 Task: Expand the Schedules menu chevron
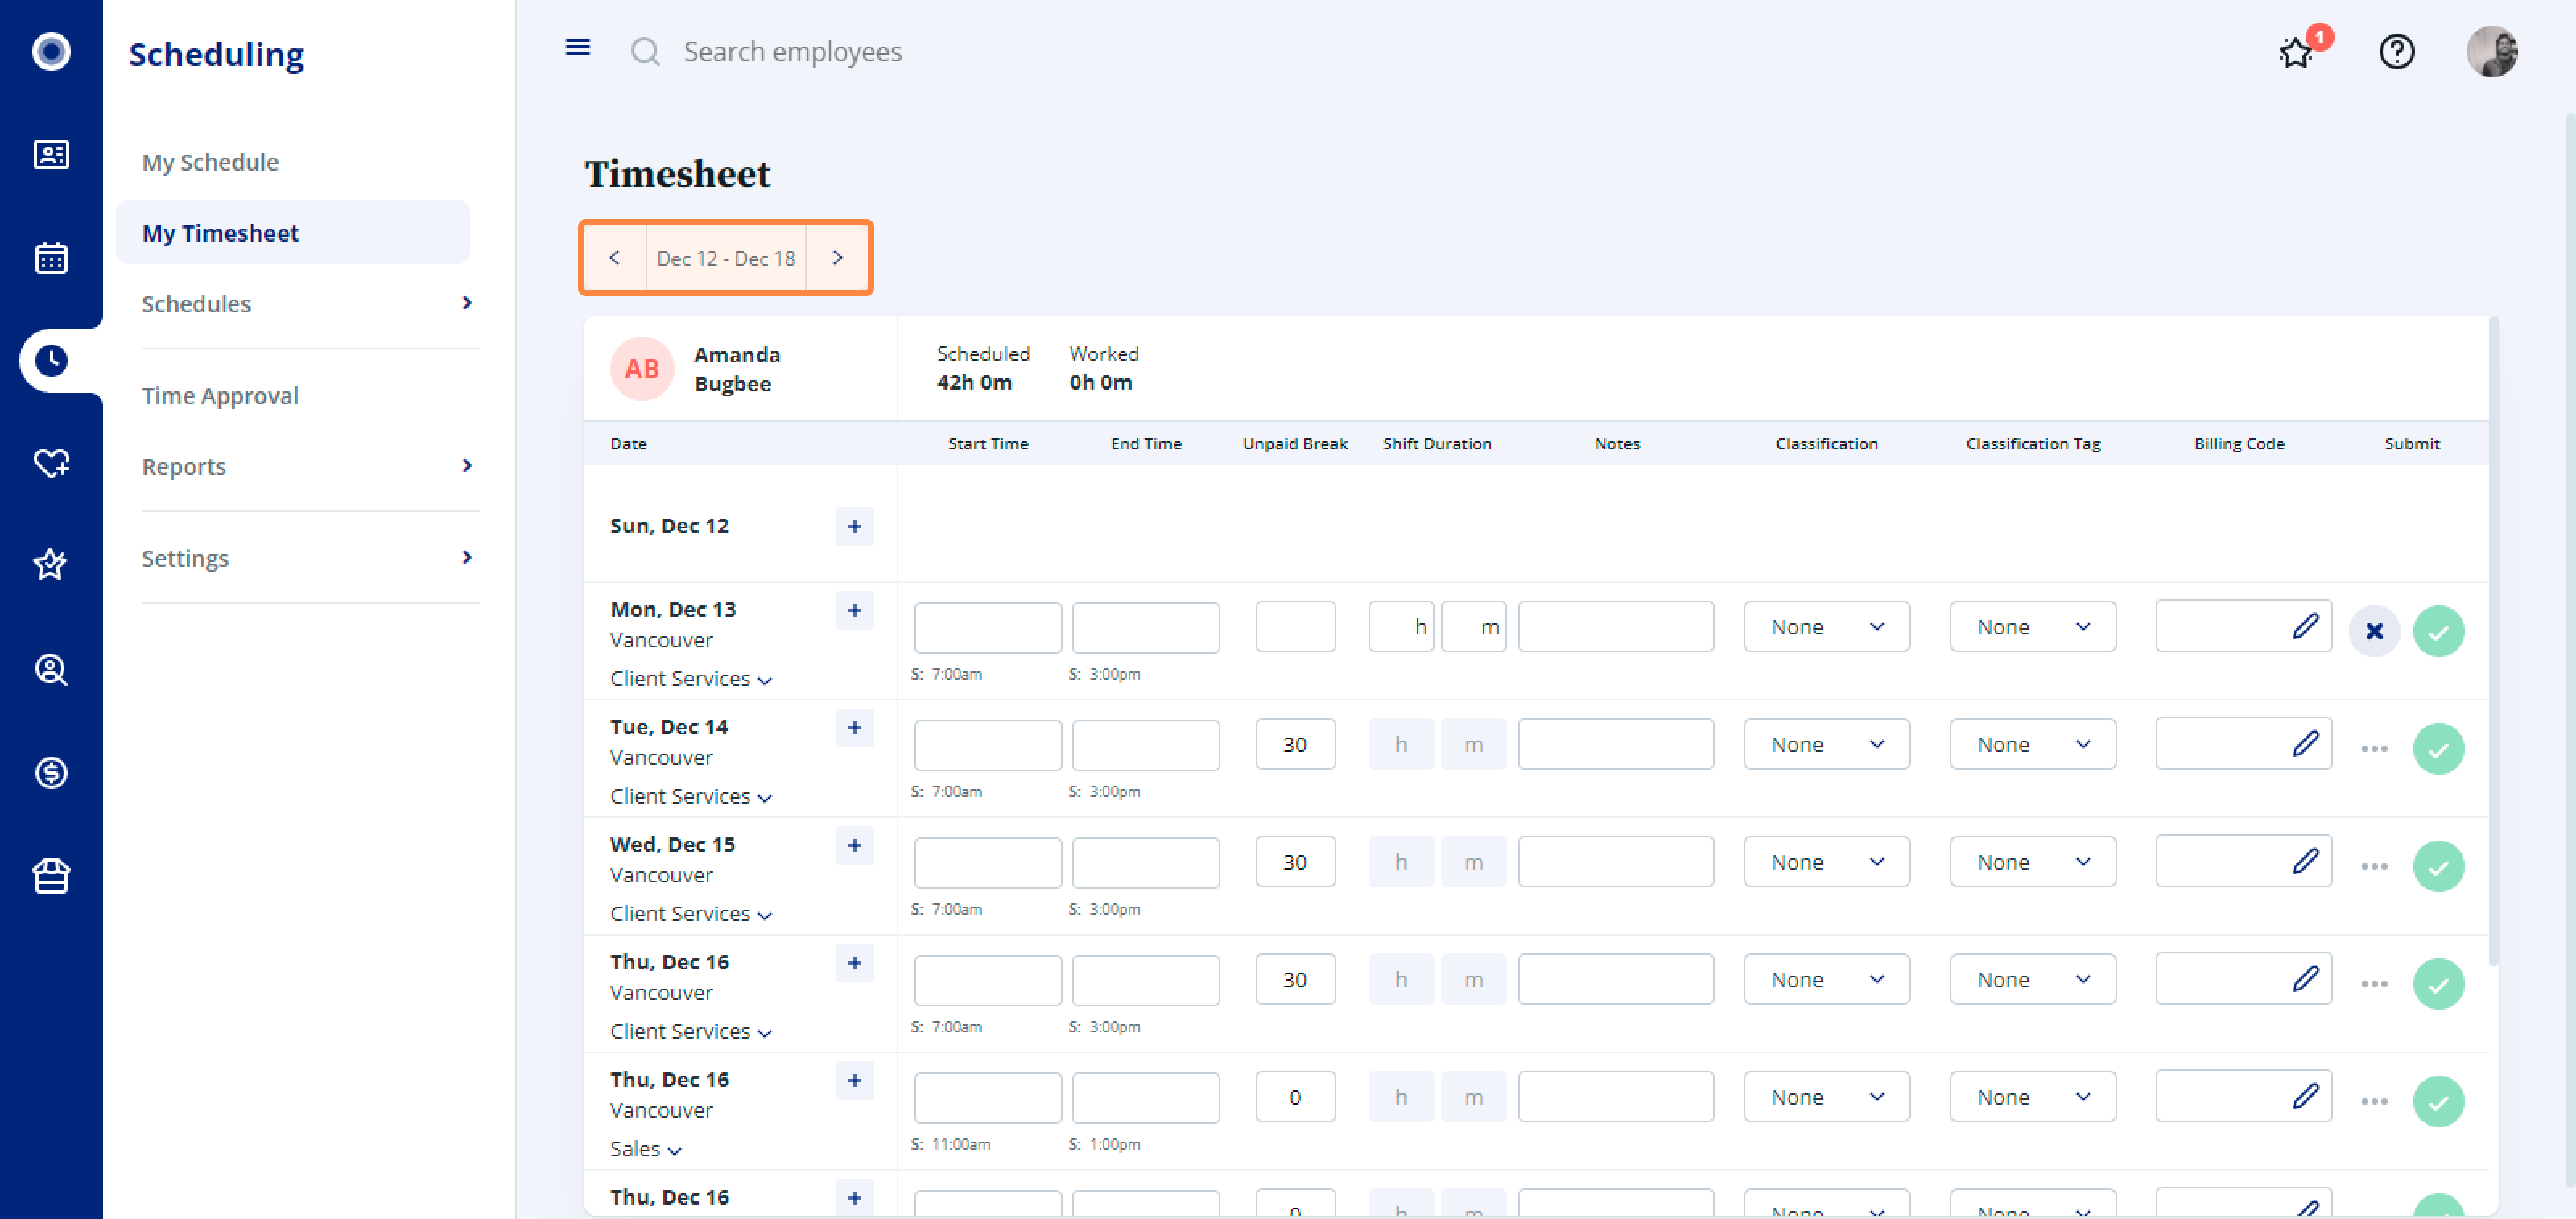tap(466, 303)
